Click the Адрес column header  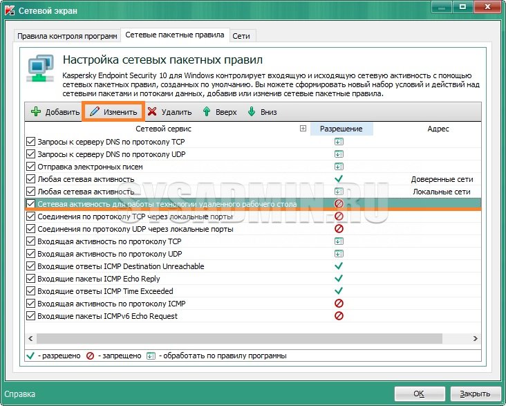pyautogui.click(x=438, y=129)
